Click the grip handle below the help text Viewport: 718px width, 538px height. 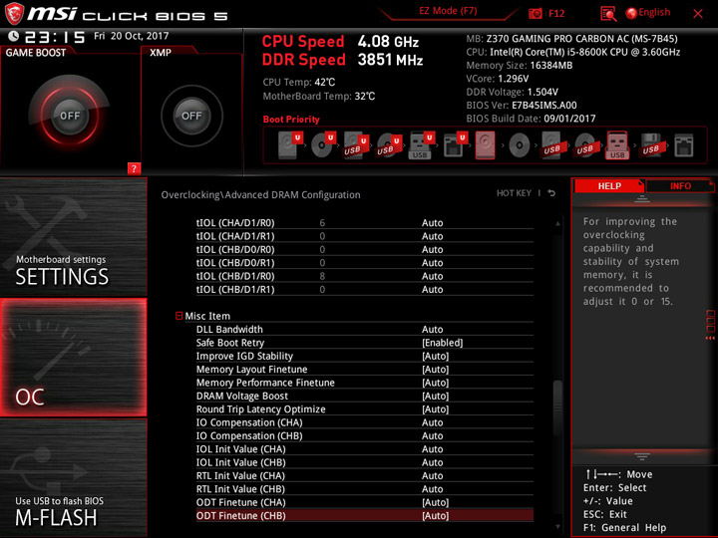point(642,456)
